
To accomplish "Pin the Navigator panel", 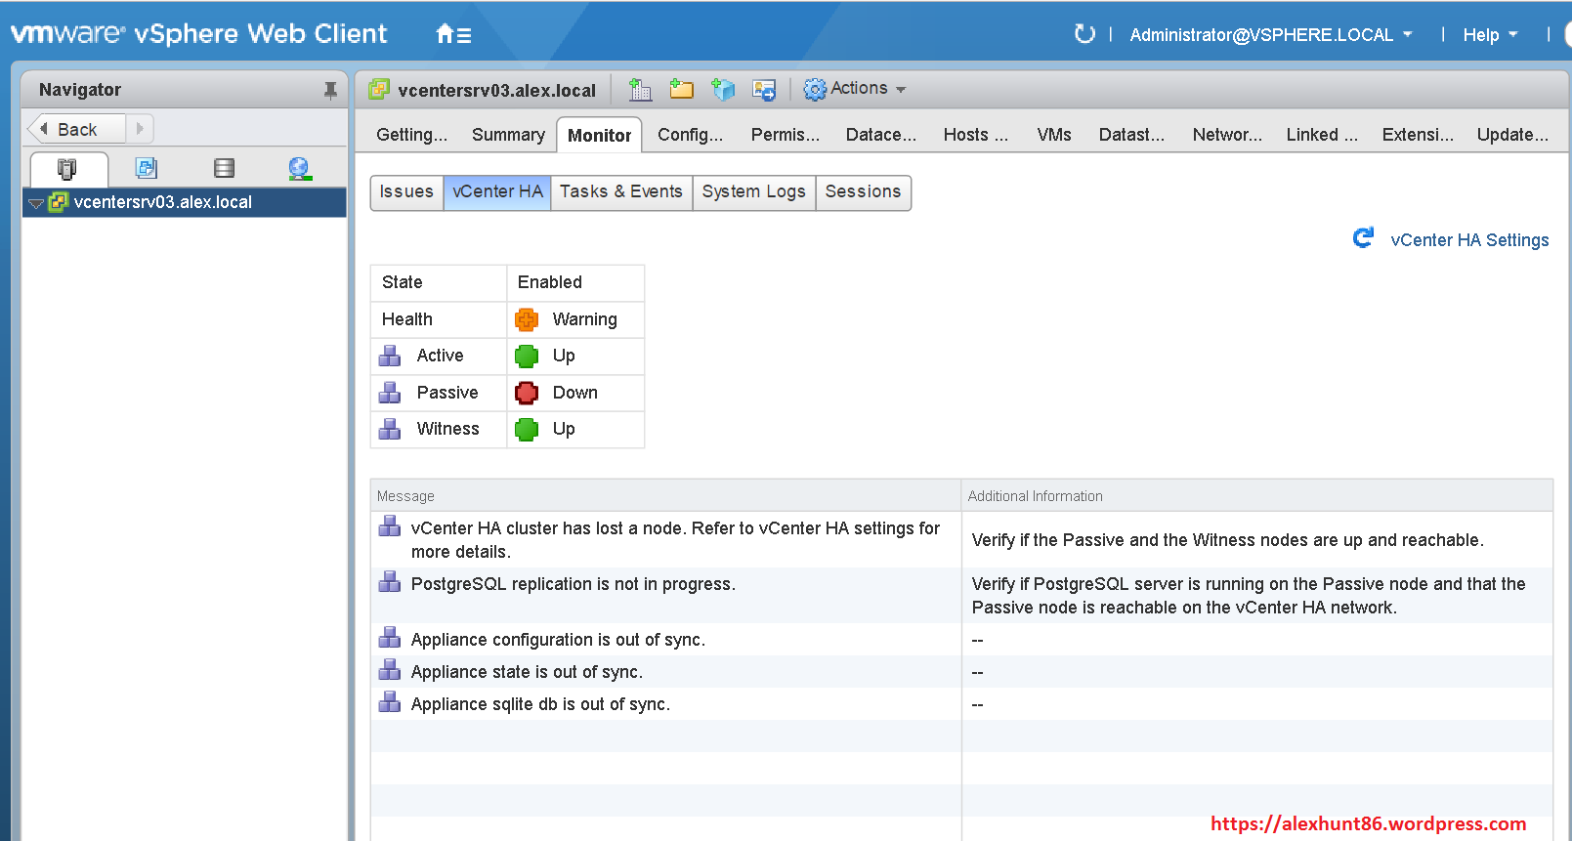I will 330,90.
